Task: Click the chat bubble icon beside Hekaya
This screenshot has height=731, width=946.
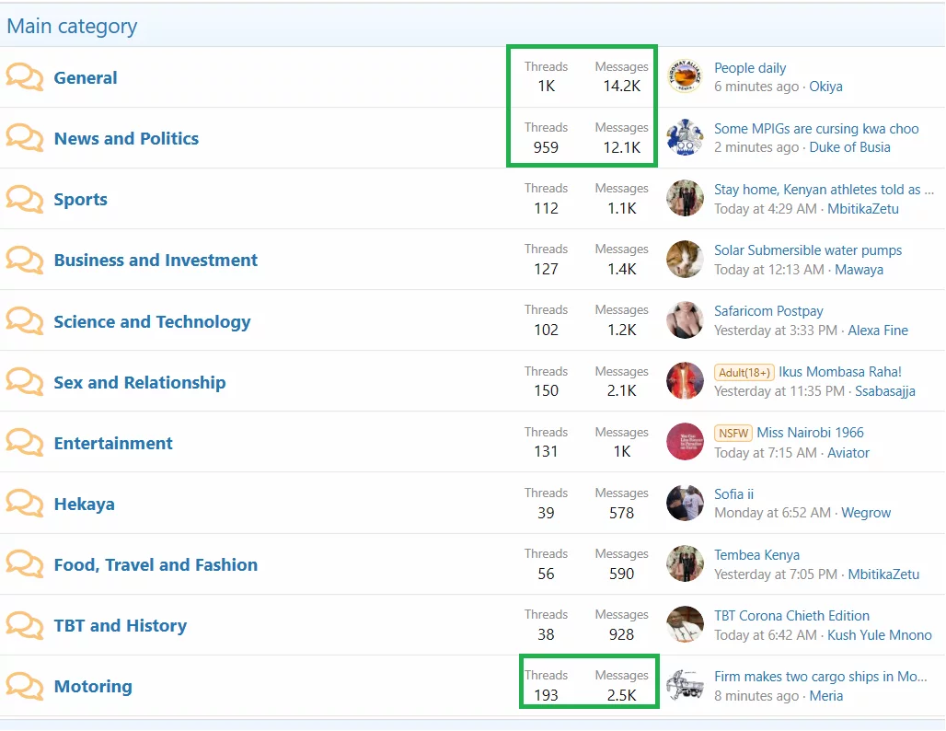Action: pos(25,504)
